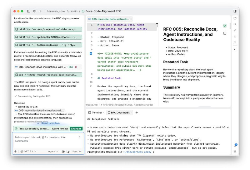Click the Changes button
Image resolution: width=250 pixels, height=170 pixels.
coord(76,129)
